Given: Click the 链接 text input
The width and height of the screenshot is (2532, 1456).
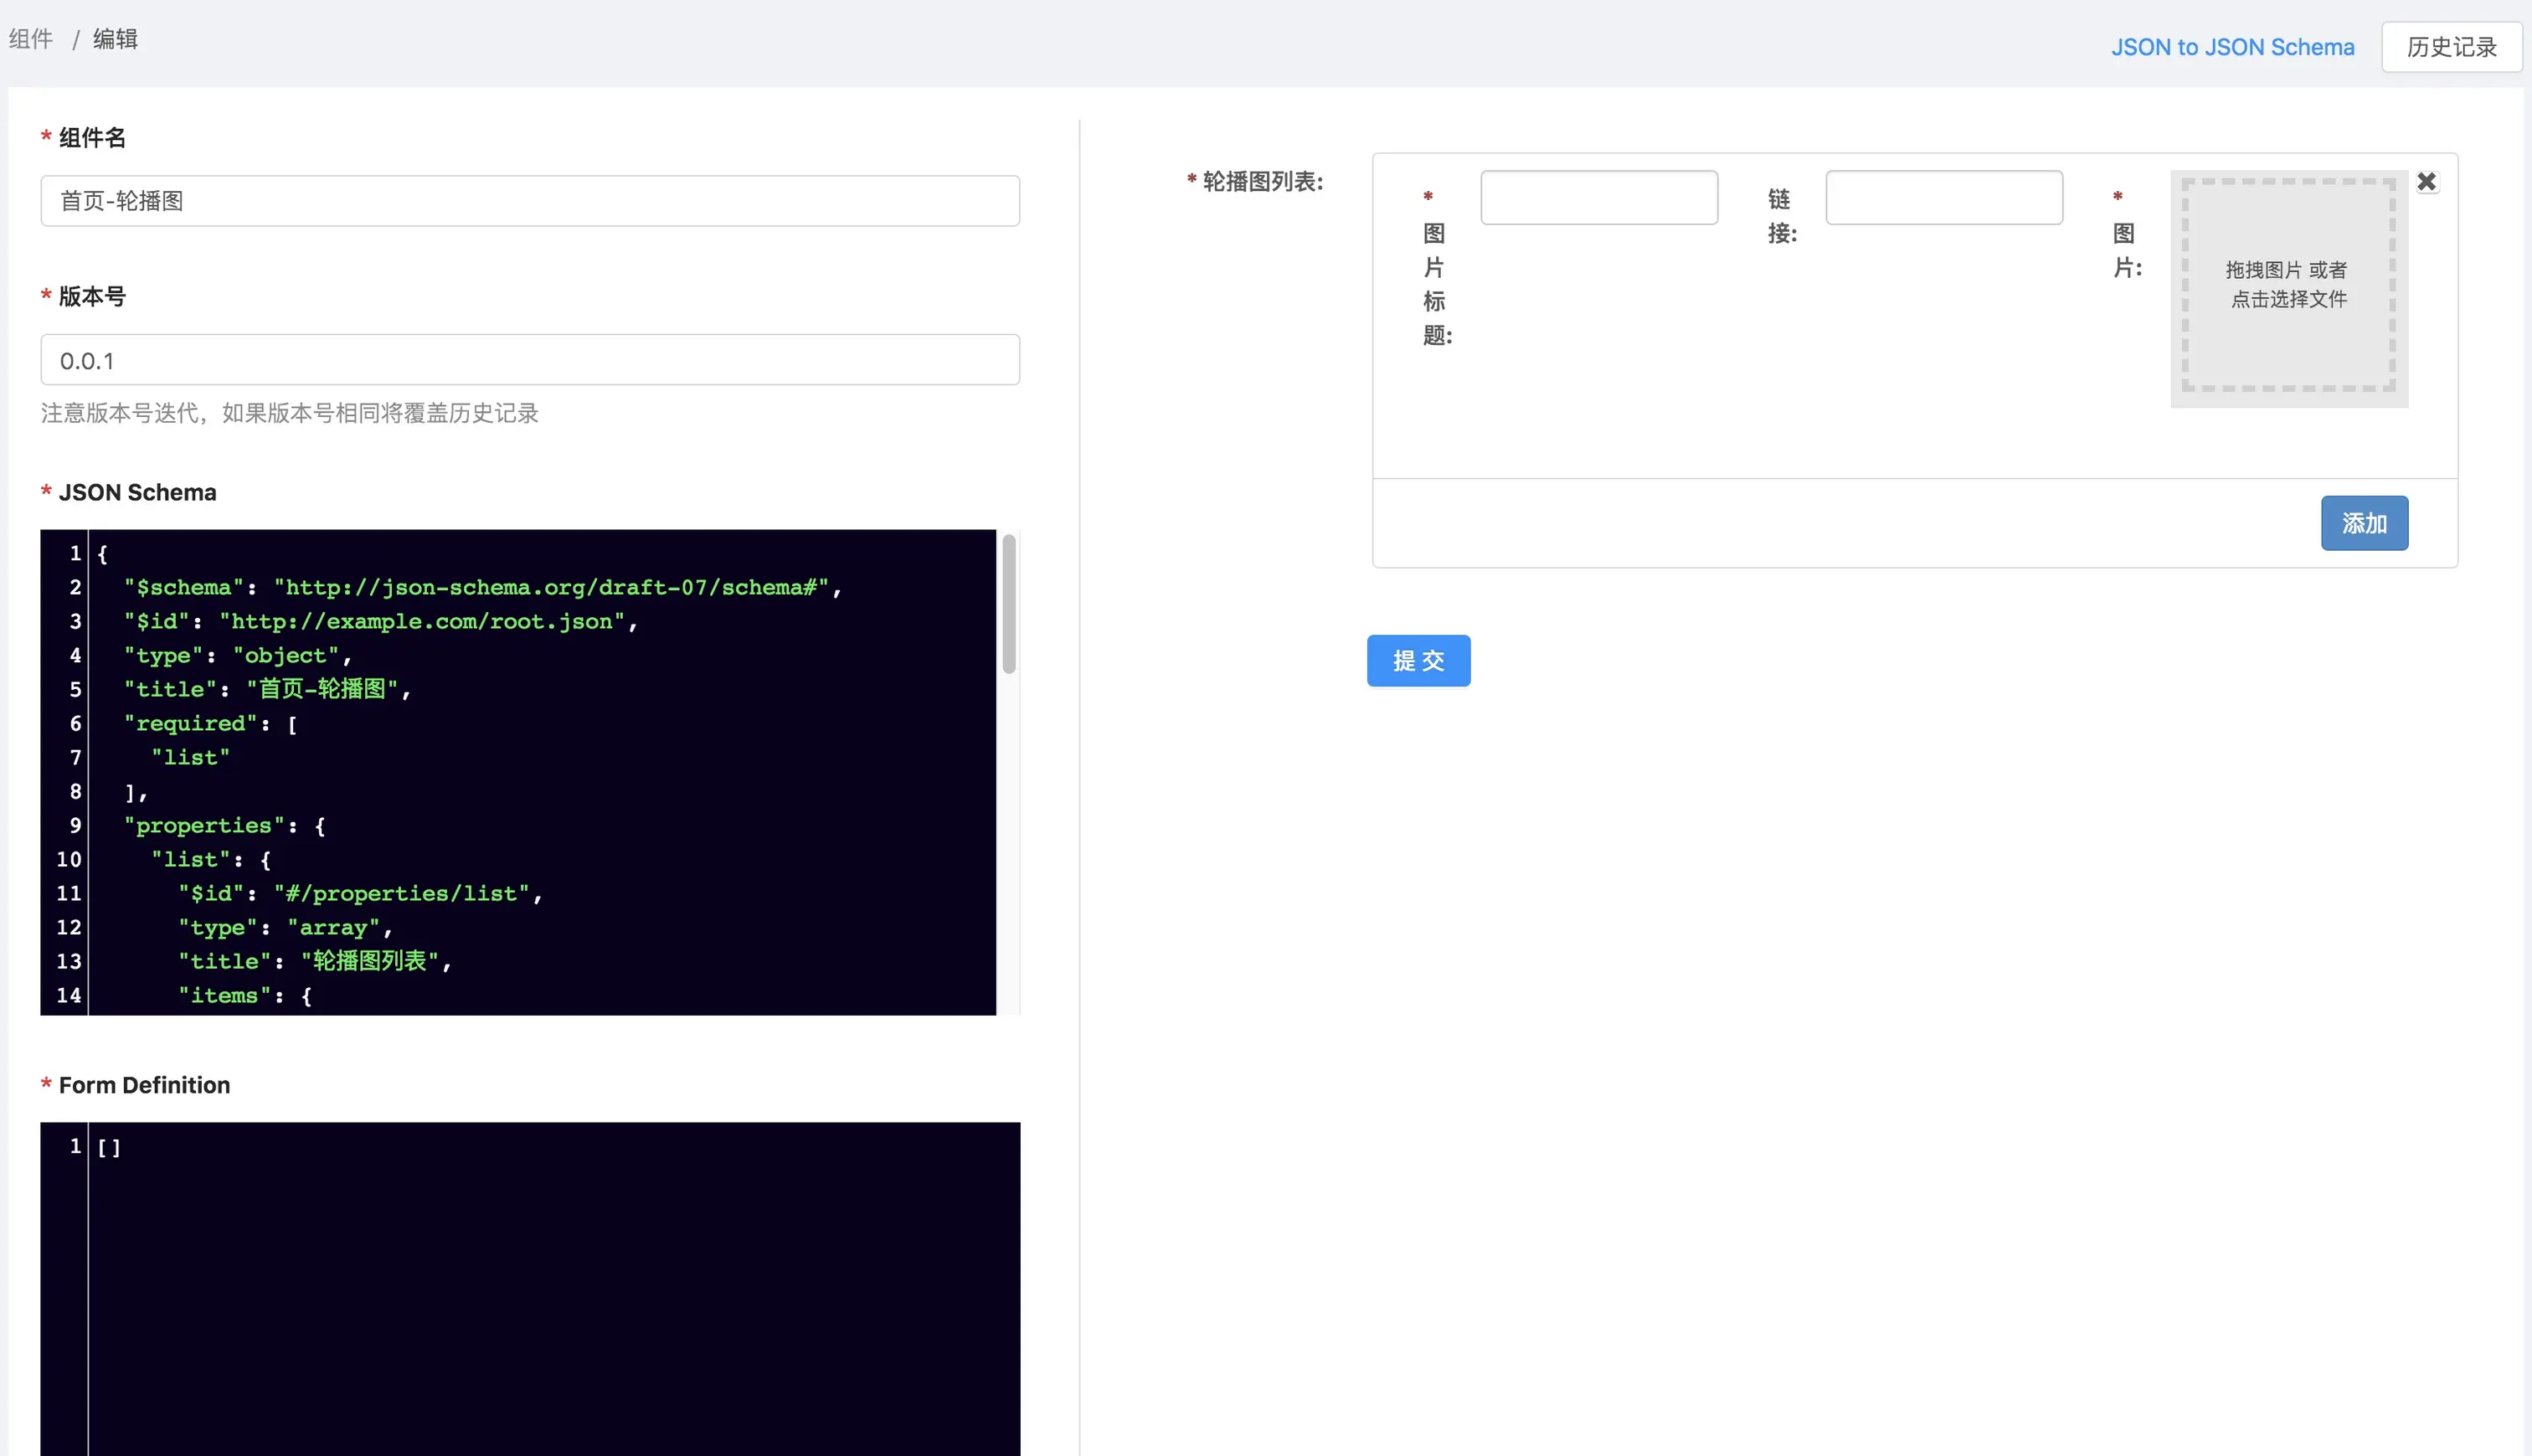Looking at the screenshot, I should [1944, 198].
